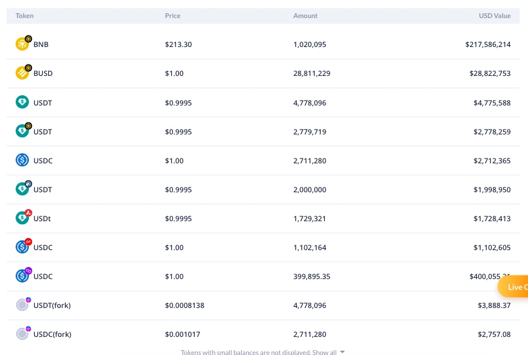Click USDT icon in the 4,775,588 dollar row

(22, 102)
